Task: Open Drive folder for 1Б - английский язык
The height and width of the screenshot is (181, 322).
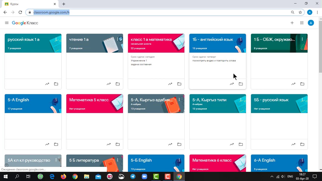Action: point(241,84)
